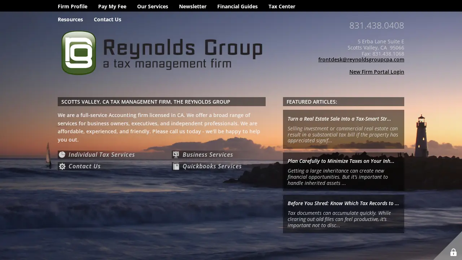Open the Our Services menu
462x260 pixels.
153,6
